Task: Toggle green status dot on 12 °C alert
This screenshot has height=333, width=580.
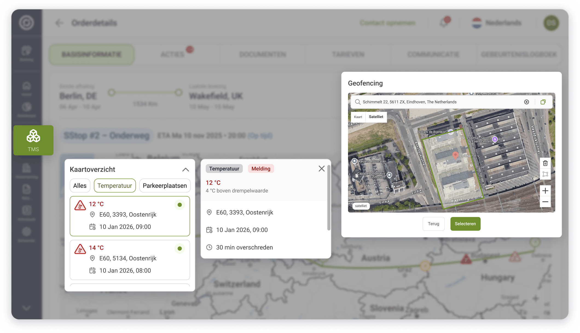Action: (x=179, y=205)
